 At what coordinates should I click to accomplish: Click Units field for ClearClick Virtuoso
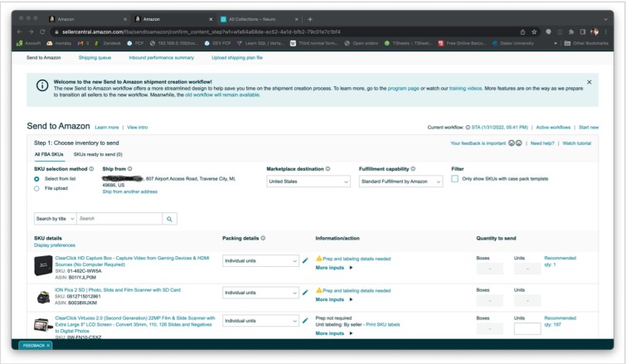tap(527, 328)
